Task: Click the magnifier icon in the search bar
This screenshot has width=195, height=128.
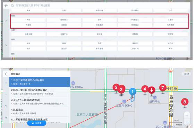Action: coord(12,6)
